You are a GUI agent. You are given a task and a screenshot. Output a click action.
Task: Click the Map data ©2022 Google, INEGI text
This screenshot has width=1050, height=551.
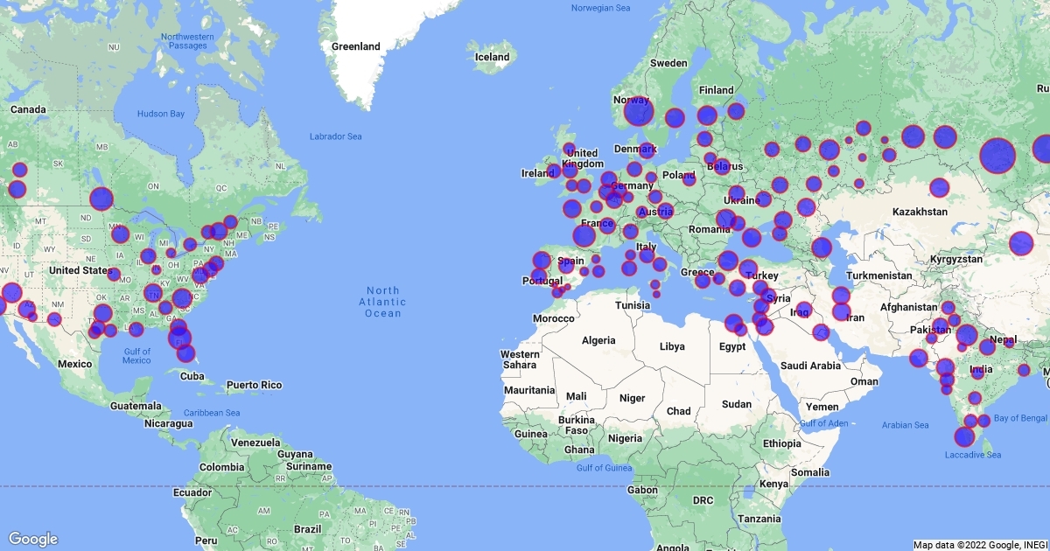[979, 545]
